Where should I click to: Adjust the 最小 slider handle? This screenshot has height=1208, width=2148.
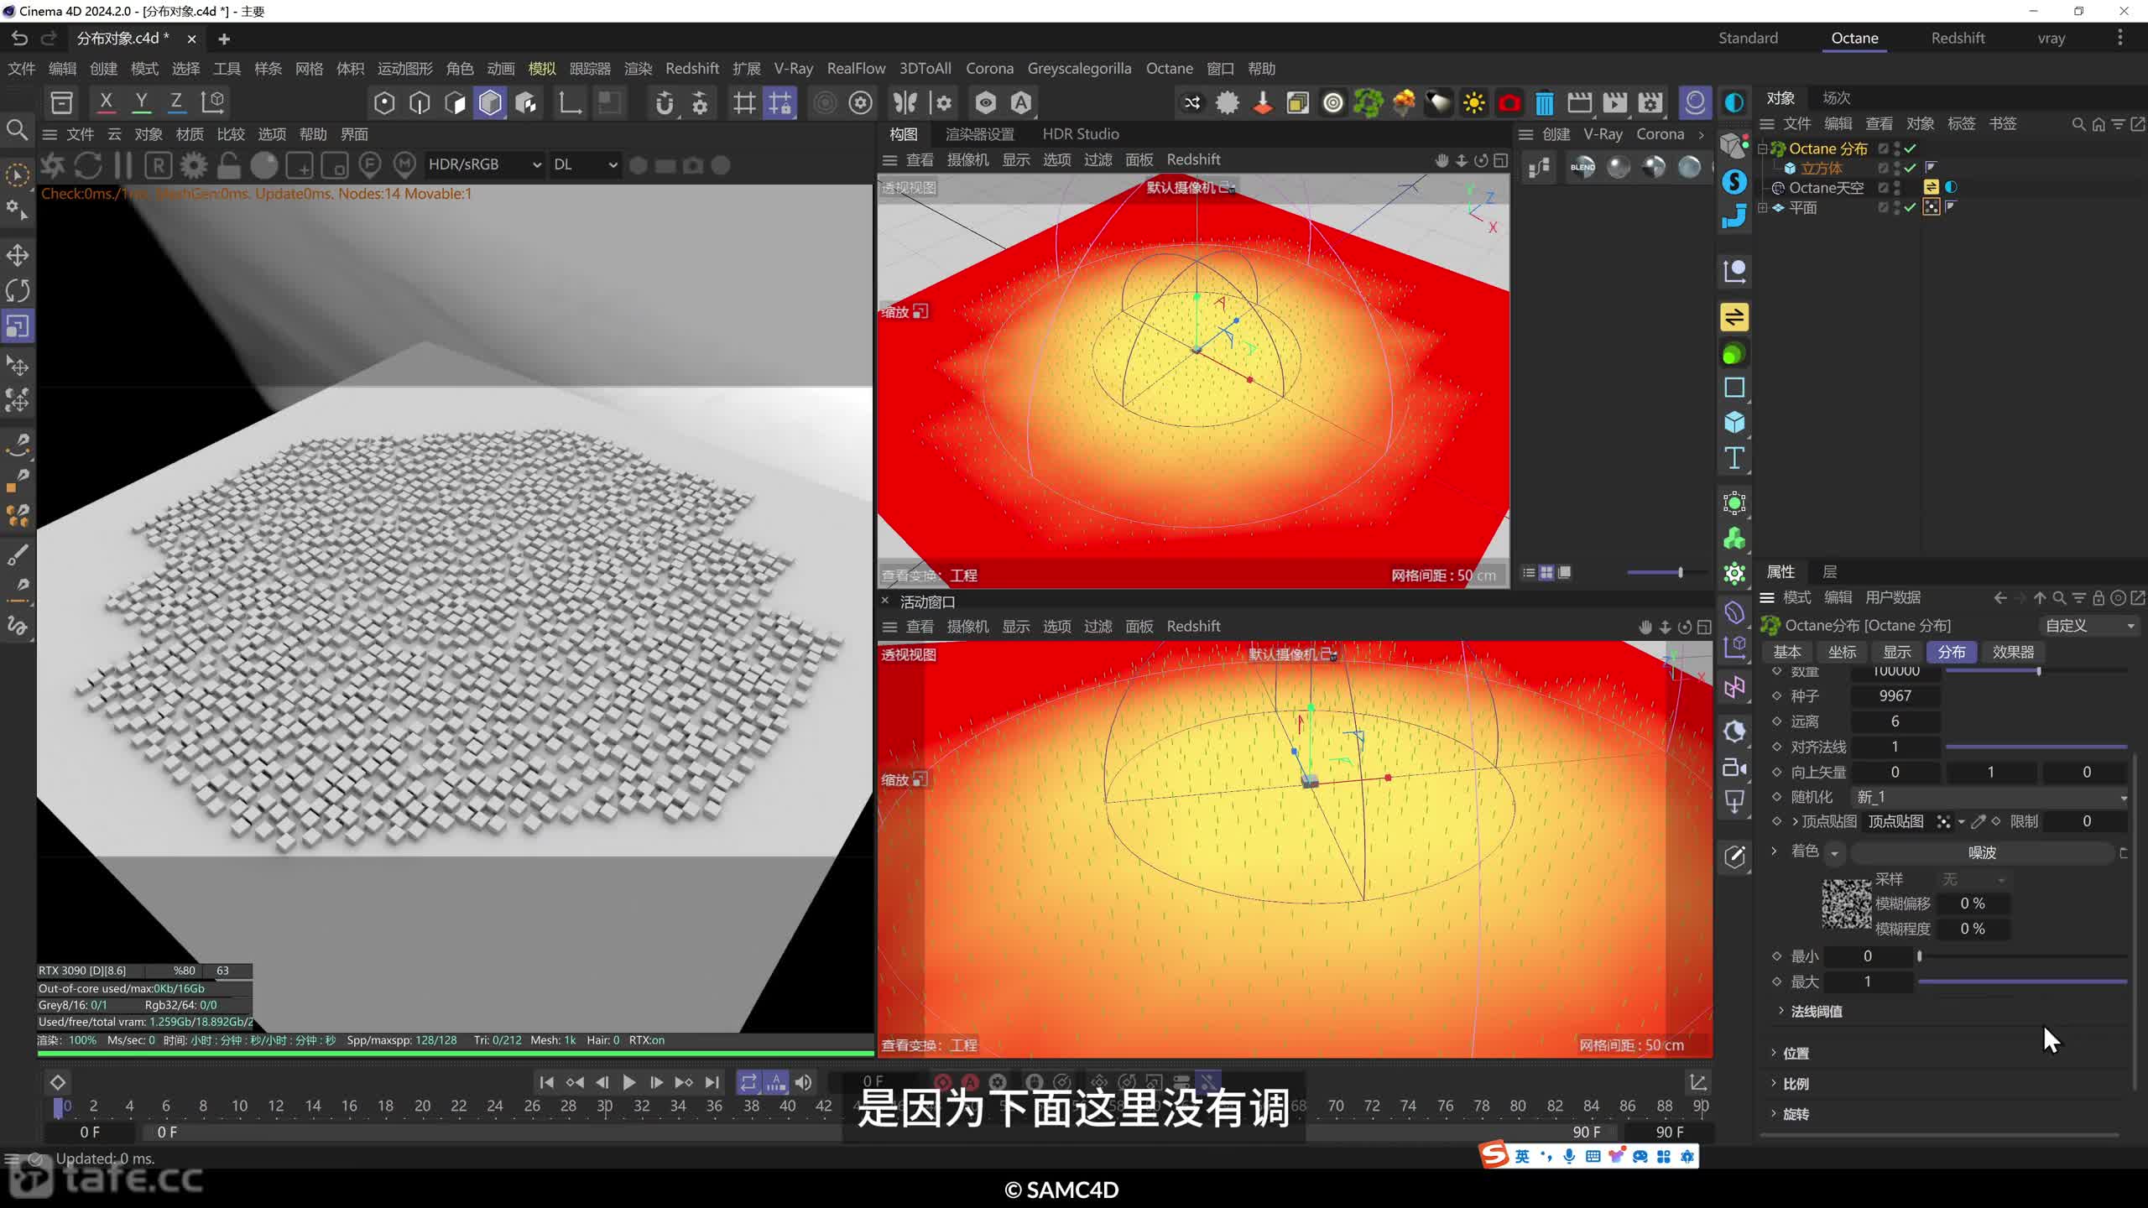[x=1919, y=956]
